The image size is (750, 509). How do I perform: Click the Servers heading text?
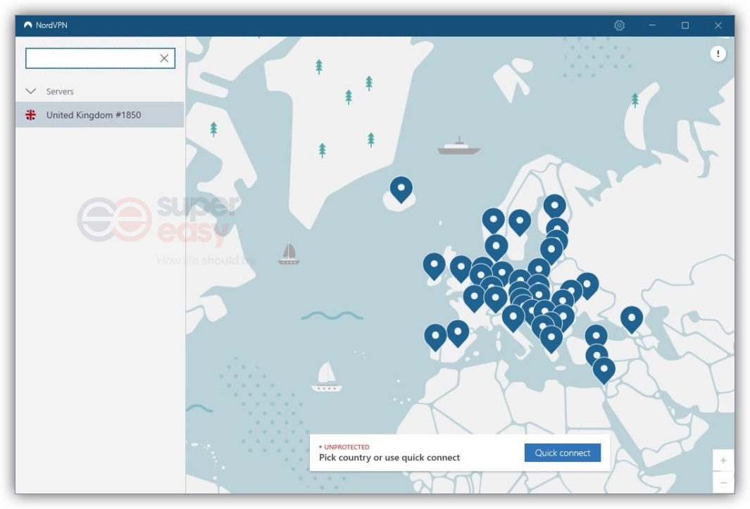[60, 92]
